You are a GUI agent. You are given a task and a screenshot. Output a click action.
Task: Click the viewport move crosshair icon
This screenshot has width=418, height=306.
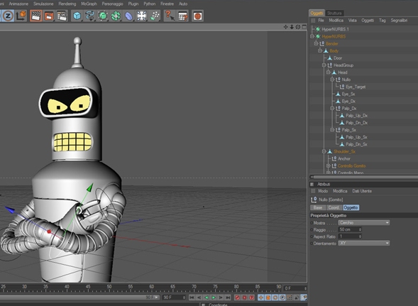pos(285,27)
